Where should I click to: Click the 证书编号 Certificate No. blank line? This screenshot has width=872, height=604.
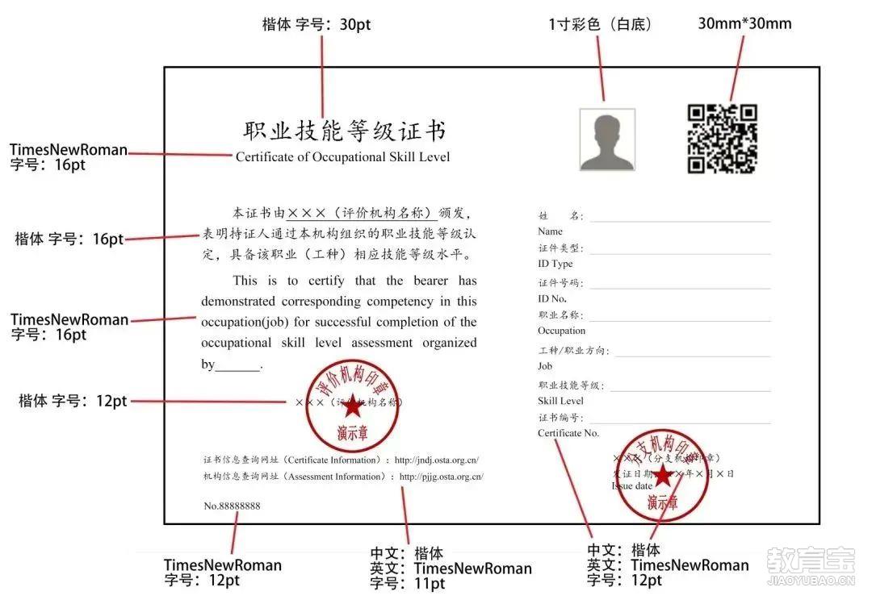point(679,423)
